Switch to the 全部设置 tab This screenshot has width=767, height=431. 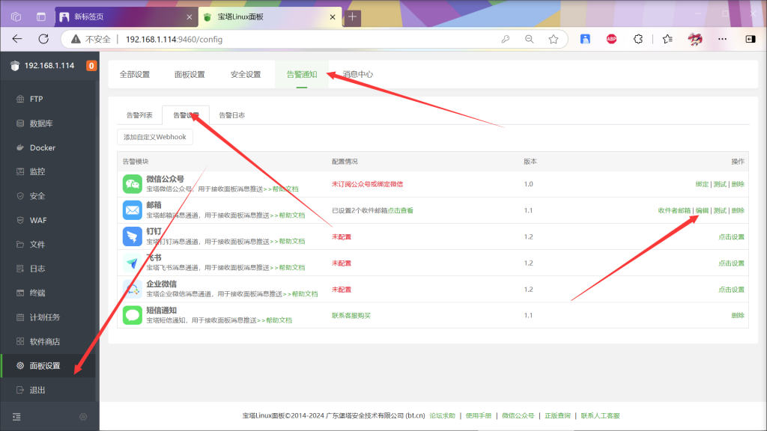point(135,74)
